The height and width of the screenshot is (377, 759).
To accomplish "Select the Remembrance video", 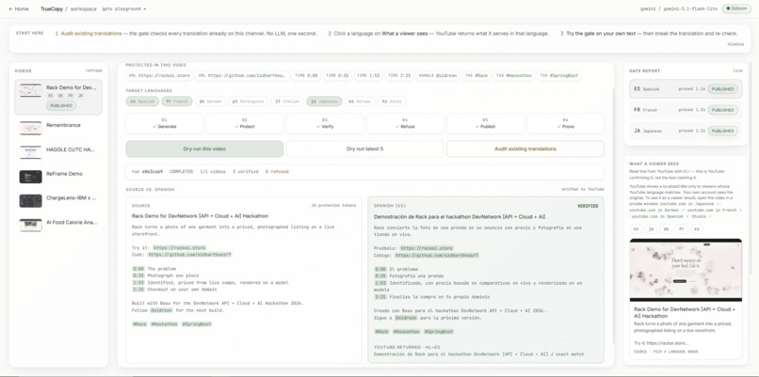I will click(58, 128).
